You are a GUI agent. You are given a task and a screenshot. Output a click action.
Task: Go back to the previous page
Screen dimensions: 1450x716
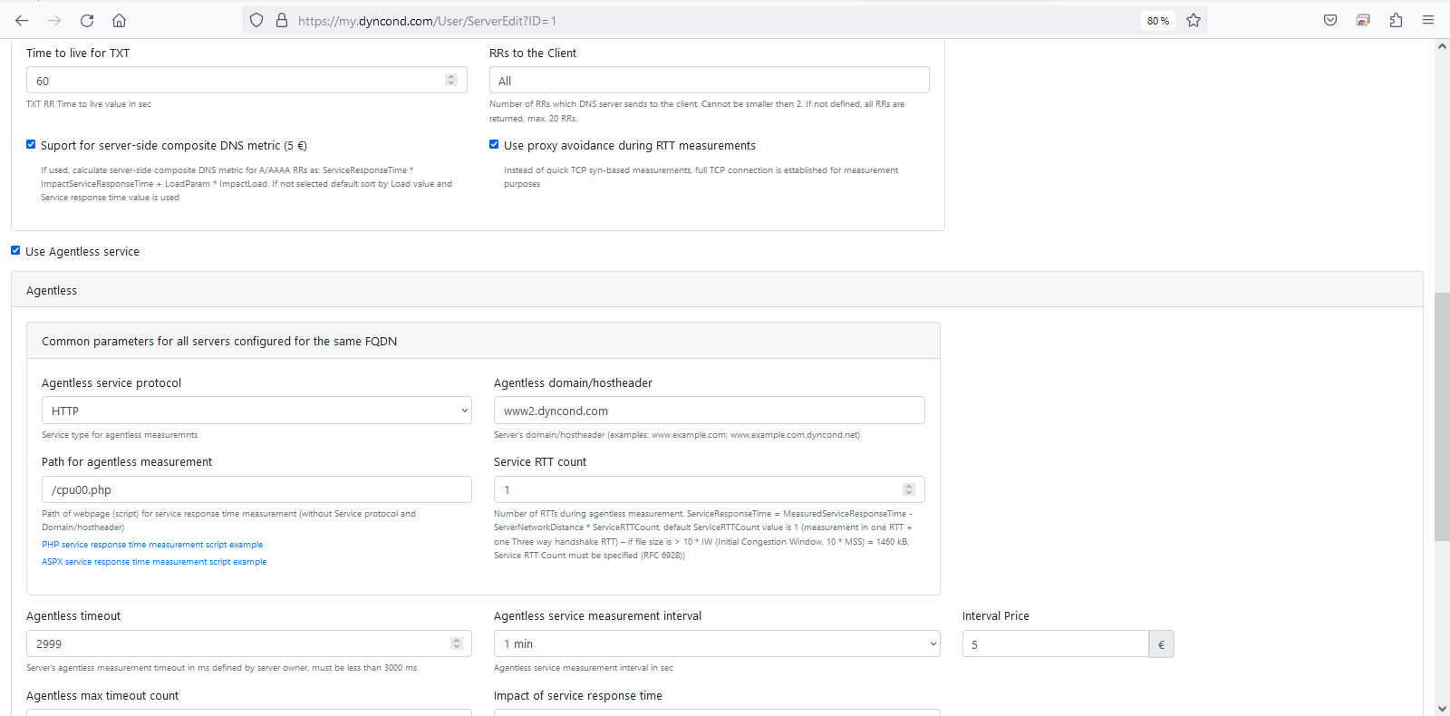22,20
